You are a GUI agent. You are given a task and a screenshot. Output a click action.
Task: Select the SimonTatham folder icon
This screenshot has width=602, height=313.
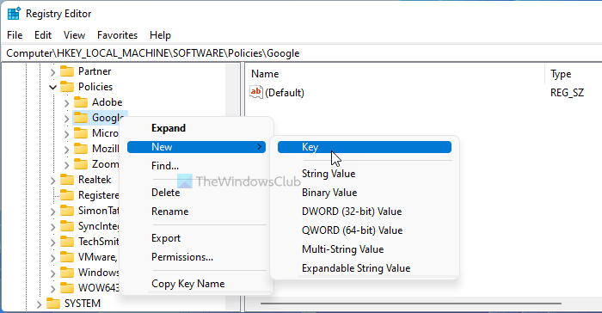(x=67, y=211)
